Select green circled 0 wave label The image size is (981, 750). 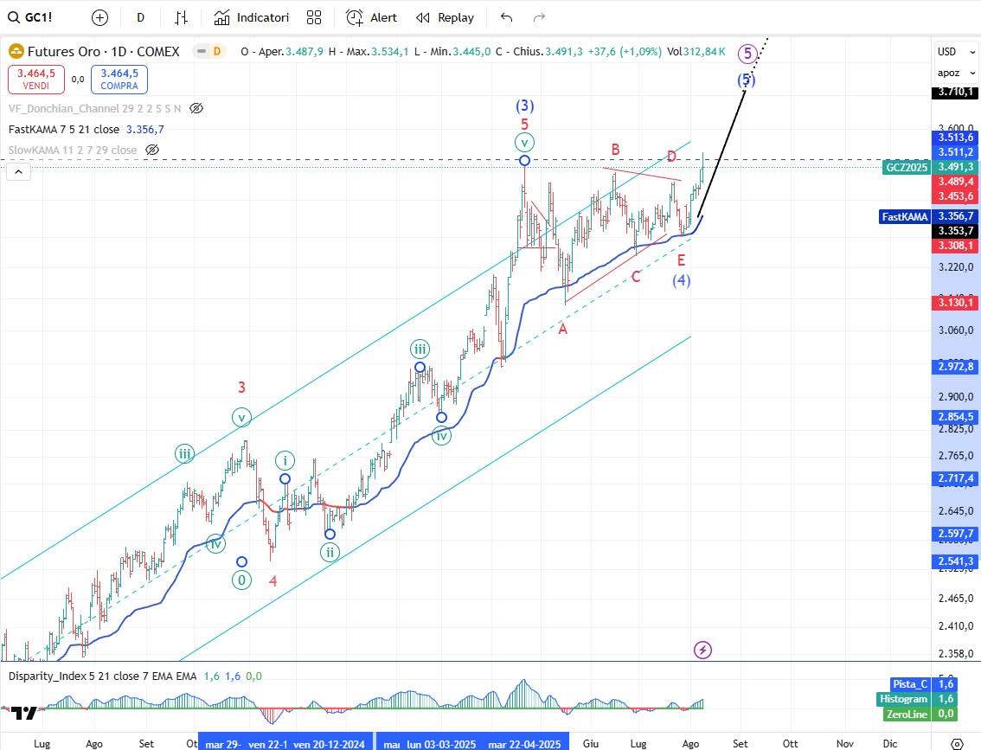click(241, 580)
